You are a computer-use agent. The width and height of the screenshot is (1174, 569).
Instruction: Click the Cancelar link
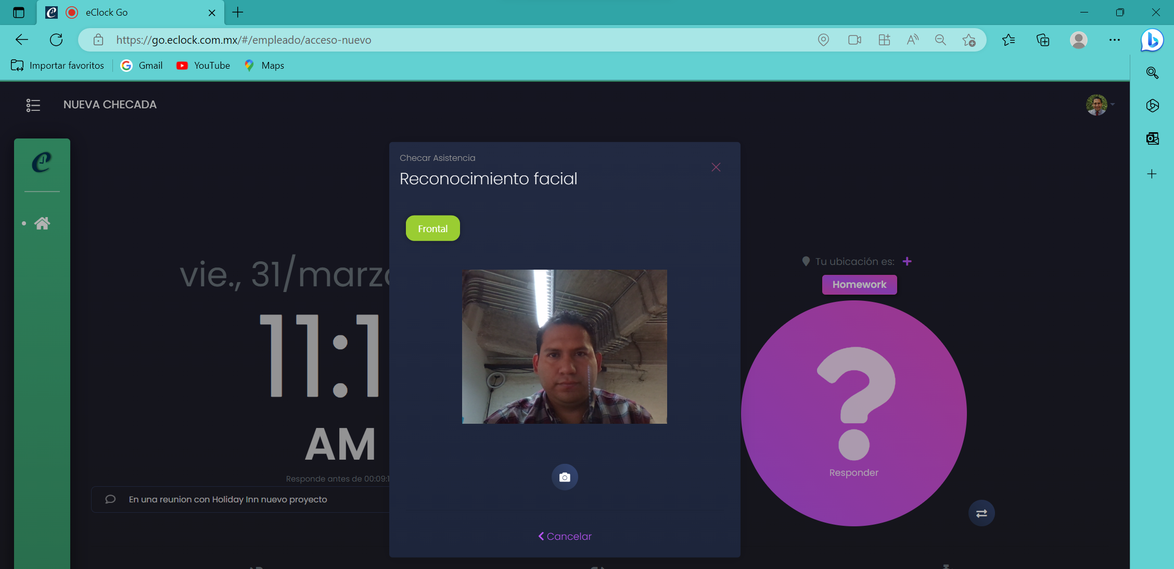[x=565, y=536]
